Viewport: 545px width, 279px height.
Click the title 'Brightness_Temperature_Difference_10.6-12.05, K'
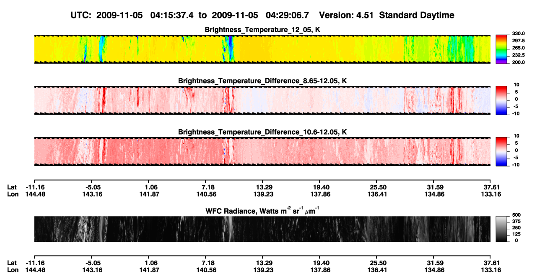(262, 132)
